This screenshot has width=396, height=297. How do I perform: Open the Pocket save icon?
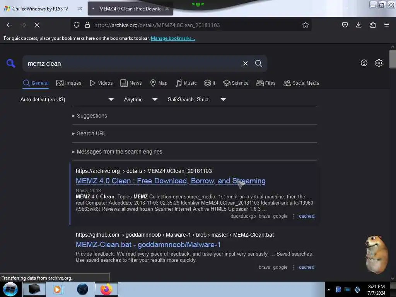pyautogui.click(x=345, y=25)
